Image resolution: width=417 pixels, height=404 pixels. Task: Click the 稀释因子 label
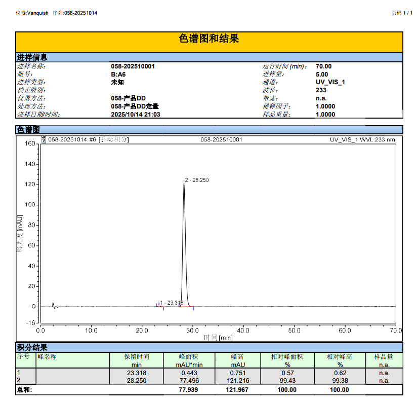pyautogui.click(x=276, y=106)
